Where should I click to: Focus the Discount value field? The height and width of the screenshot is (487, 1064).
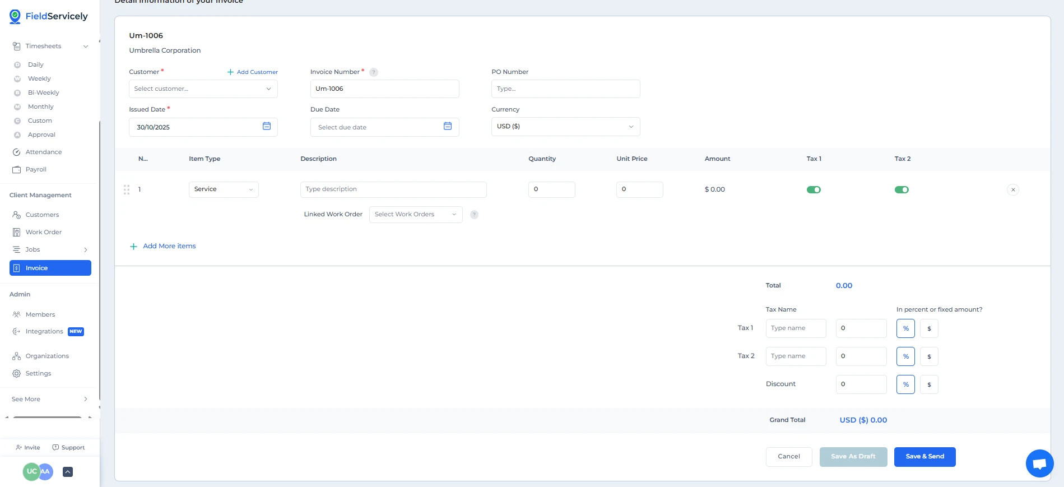(861, 384)
